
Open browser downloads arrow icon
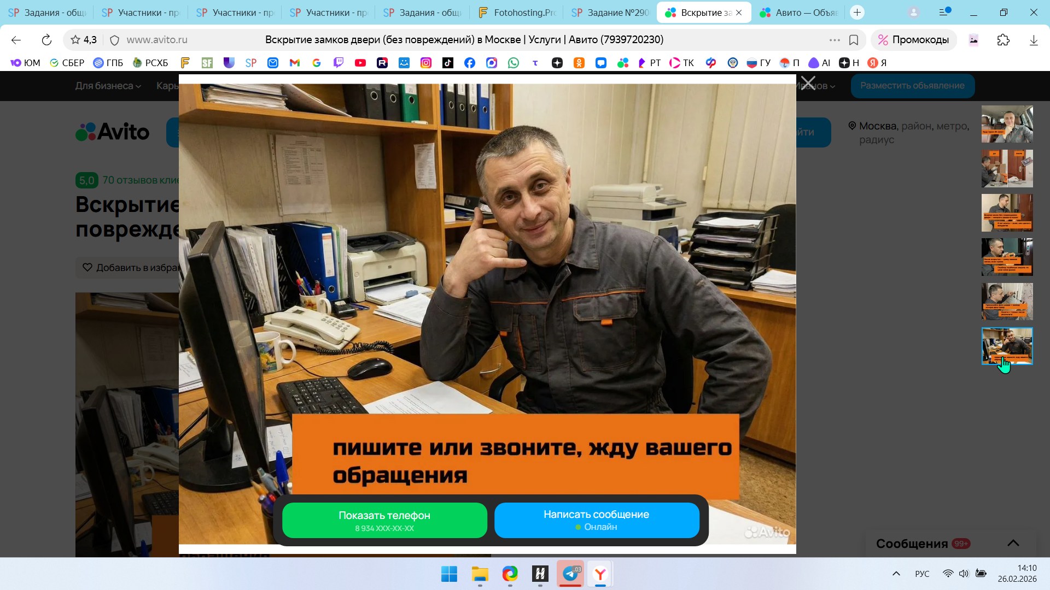click(1033, 40)
